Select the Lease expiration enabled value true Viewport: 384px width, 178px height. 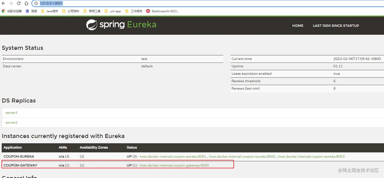coord(337,74)
